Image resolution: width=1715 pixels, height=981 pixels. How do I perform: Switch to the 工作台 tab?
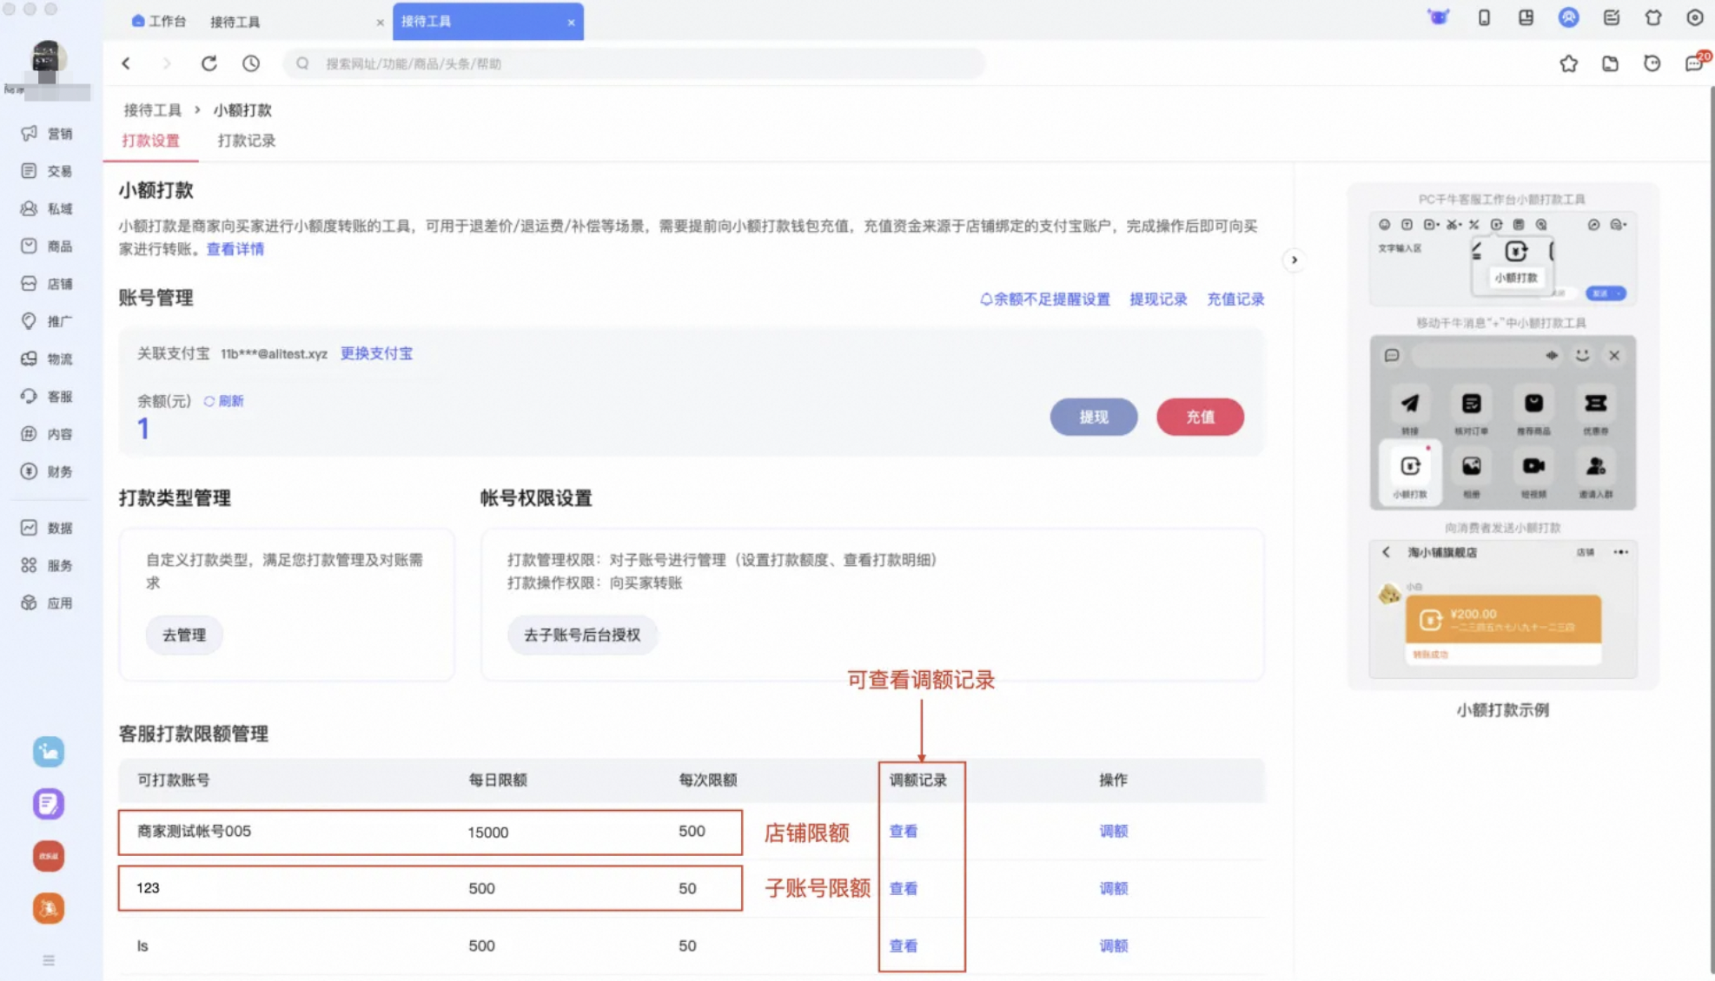pos(159,21)
